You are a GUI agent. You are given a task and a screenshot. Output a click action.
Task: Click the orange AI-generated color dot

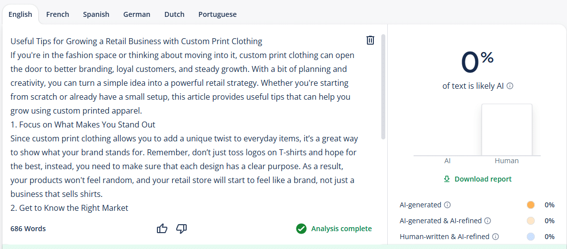click(x=531, y=205)
